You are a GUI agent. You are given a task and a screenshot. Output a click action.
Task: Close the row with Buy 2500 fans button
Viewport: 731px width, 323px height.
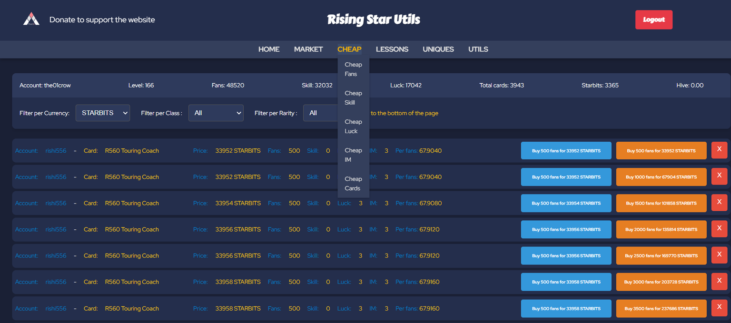pyautogui.click(x=719, y=254)
